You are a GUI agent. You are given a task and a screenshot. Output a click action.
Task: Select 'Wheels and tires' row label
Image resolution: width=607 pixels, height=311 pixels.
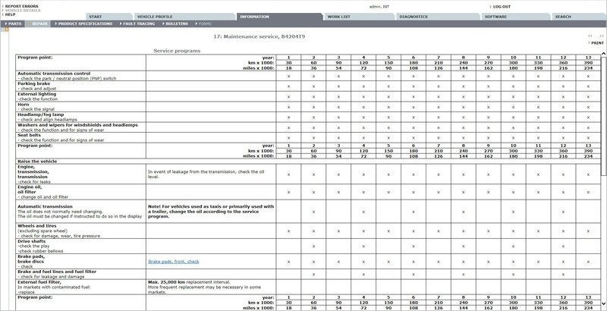[x=36, y=225]
